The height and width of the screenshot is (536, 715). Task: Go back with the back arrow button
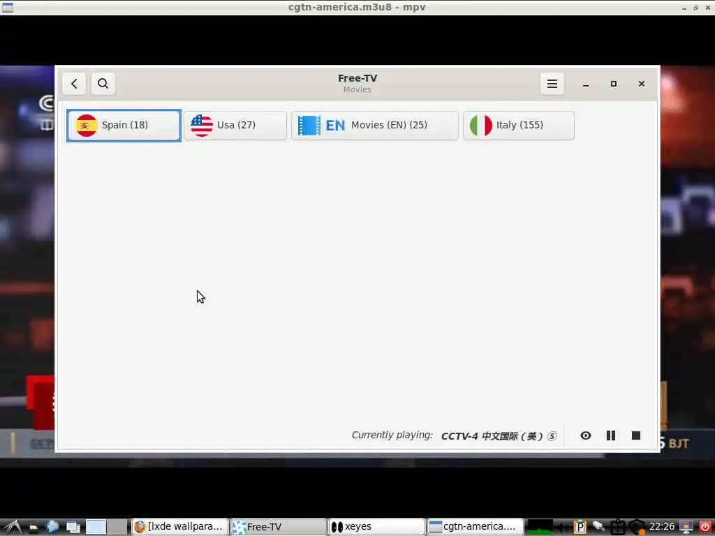click(74, 84)
